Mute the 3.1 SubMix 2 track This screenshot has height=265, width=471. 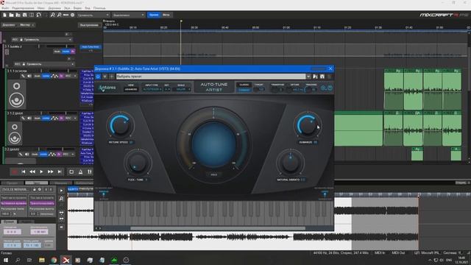click(x=57, y=52)
